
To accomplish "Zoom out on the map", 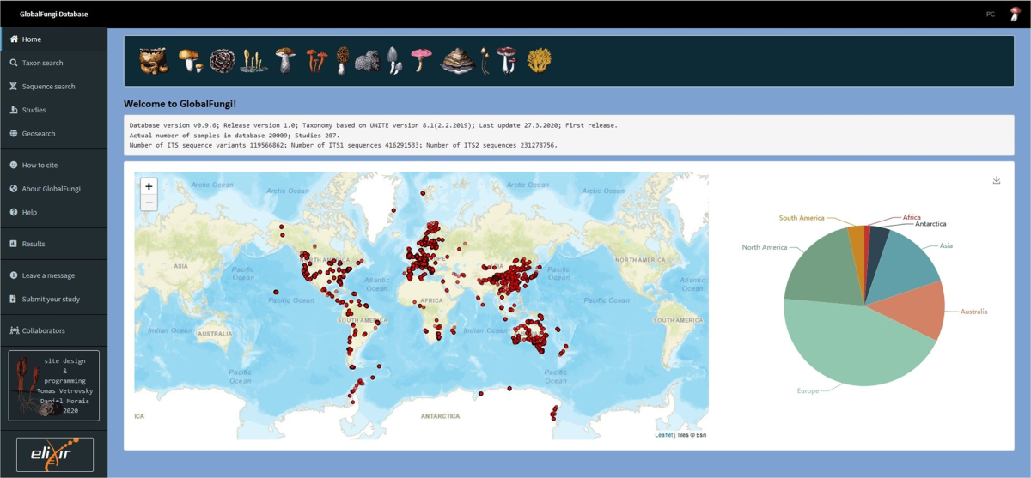I will [149, 203].
